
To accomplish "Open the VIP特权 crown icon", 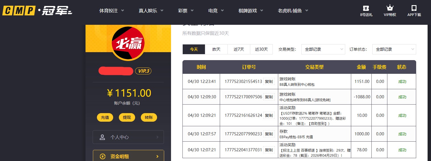I will tap(390, 8).
